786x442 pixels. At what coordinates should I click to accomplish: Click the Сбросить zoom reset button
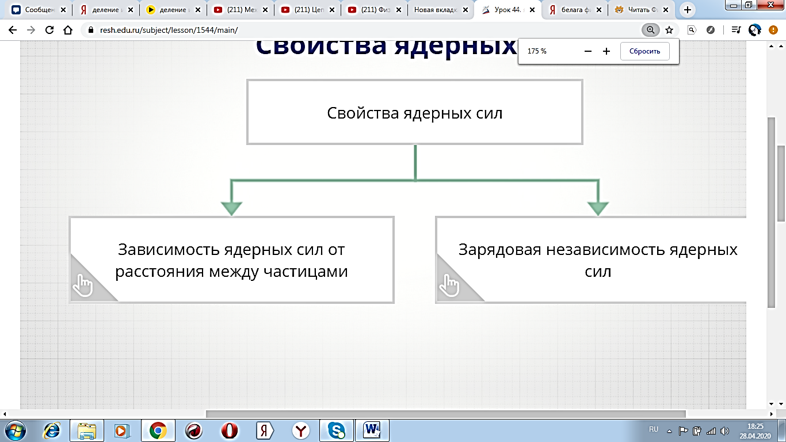(644, 51)
